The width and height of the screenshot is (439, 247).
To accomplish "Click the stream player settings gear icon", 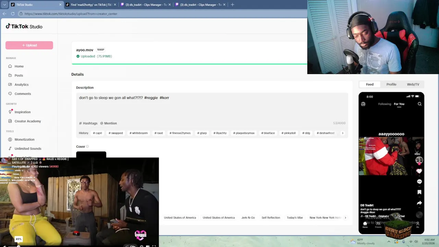I will pyautogui.click(x=141, y=246).
